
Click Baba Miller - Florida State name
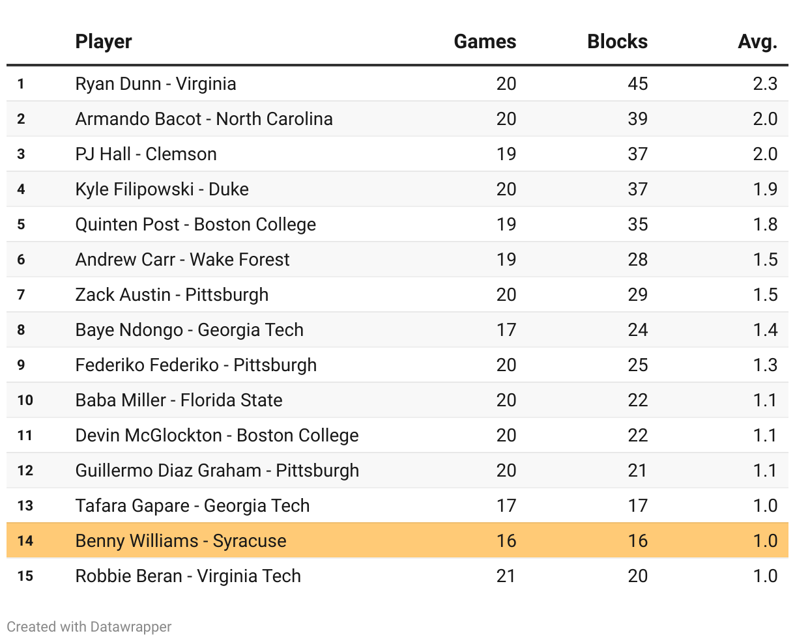[x=179, y=400]
